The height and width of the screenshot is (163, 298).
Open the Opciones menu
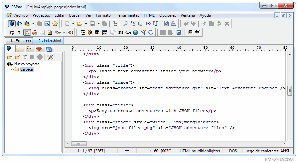[168, 15]
